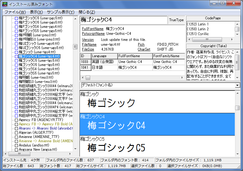
Task: Click the CharSet label link
Action: [x=144, y=49]
